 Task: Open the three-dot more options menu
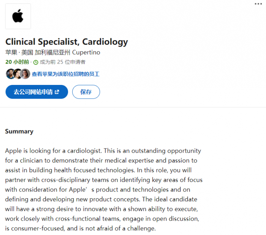click(258, 4)
